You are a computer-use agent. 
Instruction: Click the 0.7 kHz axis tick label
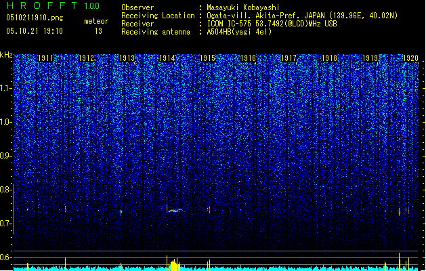pos(6,224)
